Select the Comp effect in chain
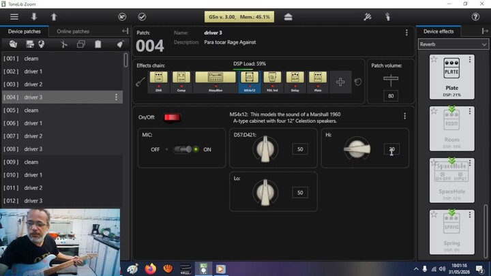Screen dimensions: 491x276 [x=181, y=82]
